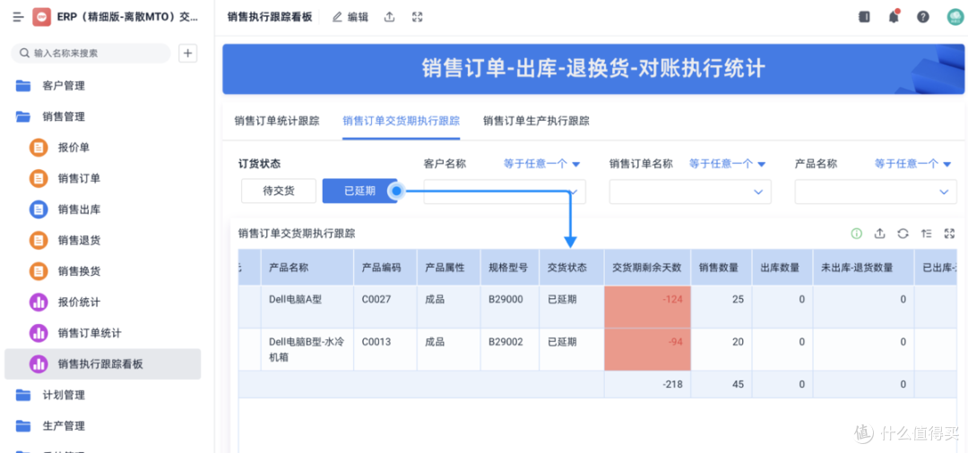Click the 销售数量 column header
This screenshot has width=968, height=453.
[x=721, y=268]
